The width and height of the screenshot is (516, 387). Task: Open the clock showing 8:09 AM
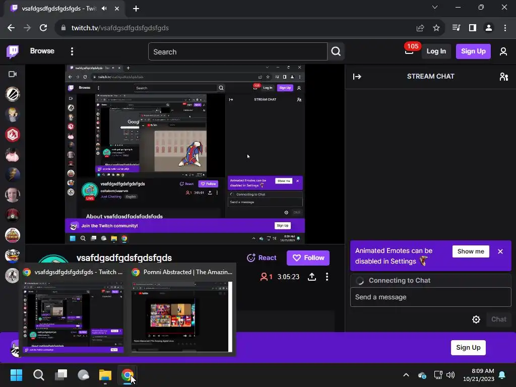479,375
